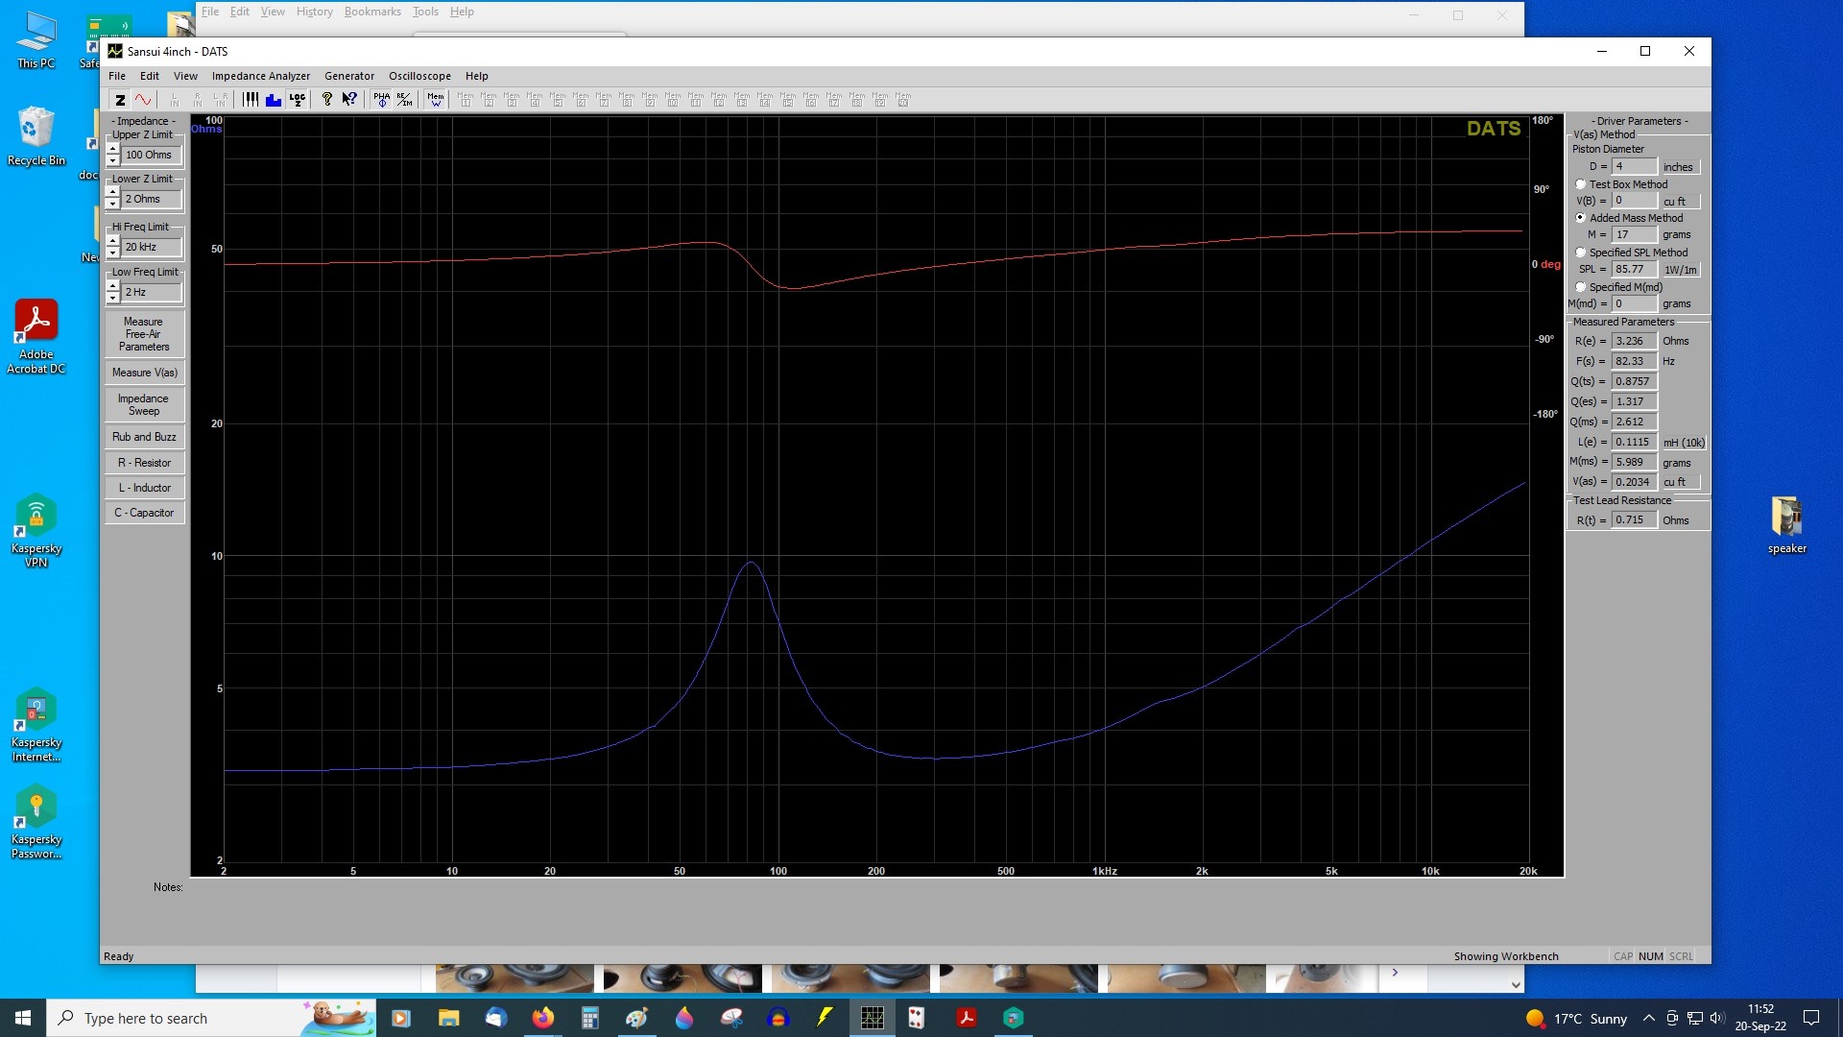Image resolution: width=1843 pixels, height=1037 pixels.
Task: Select the Specified SPL Method radio button
Action: pos(1580,253)
